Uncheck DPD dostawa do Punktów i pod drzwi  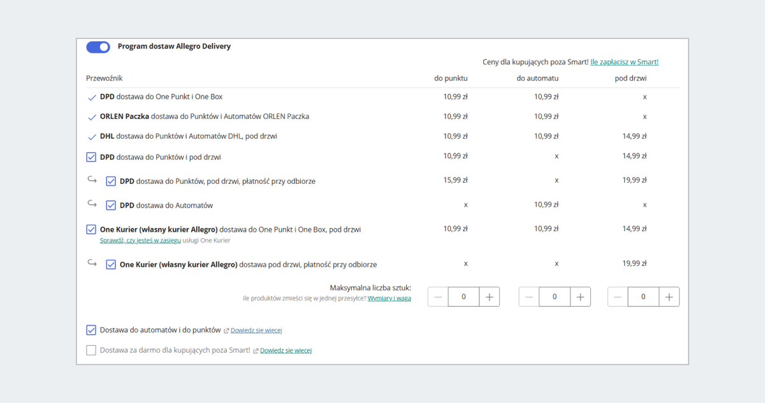(91, 157)
